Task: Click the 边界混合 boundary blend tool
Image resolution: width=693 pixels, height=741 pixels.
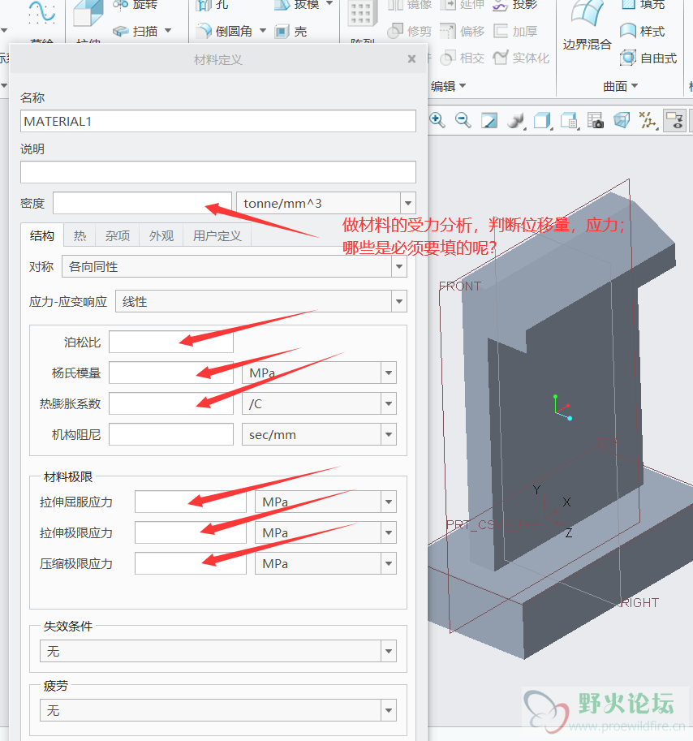Action: tap(588, 24)
